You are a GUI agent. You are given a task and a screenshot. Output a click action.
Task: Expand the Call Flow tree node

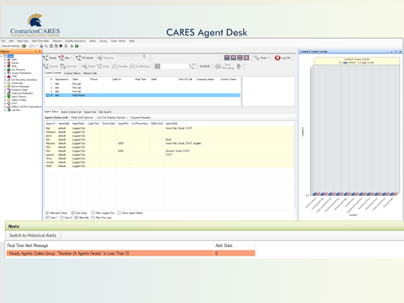5,110
